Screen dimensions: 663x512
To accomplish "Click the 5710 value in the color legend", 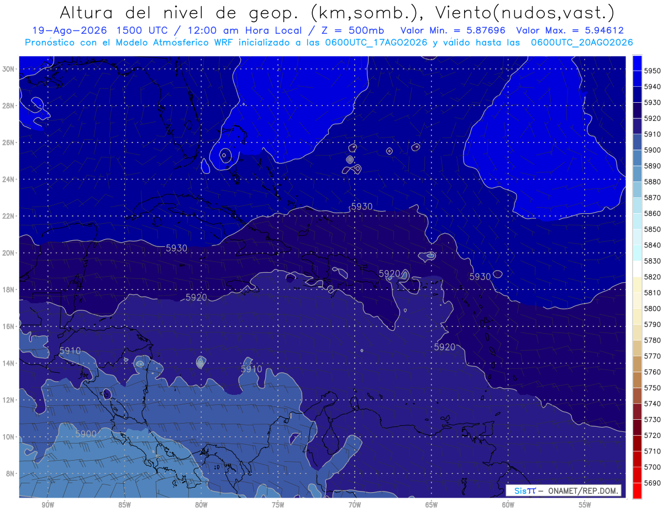I will click(x=652, y=451).
